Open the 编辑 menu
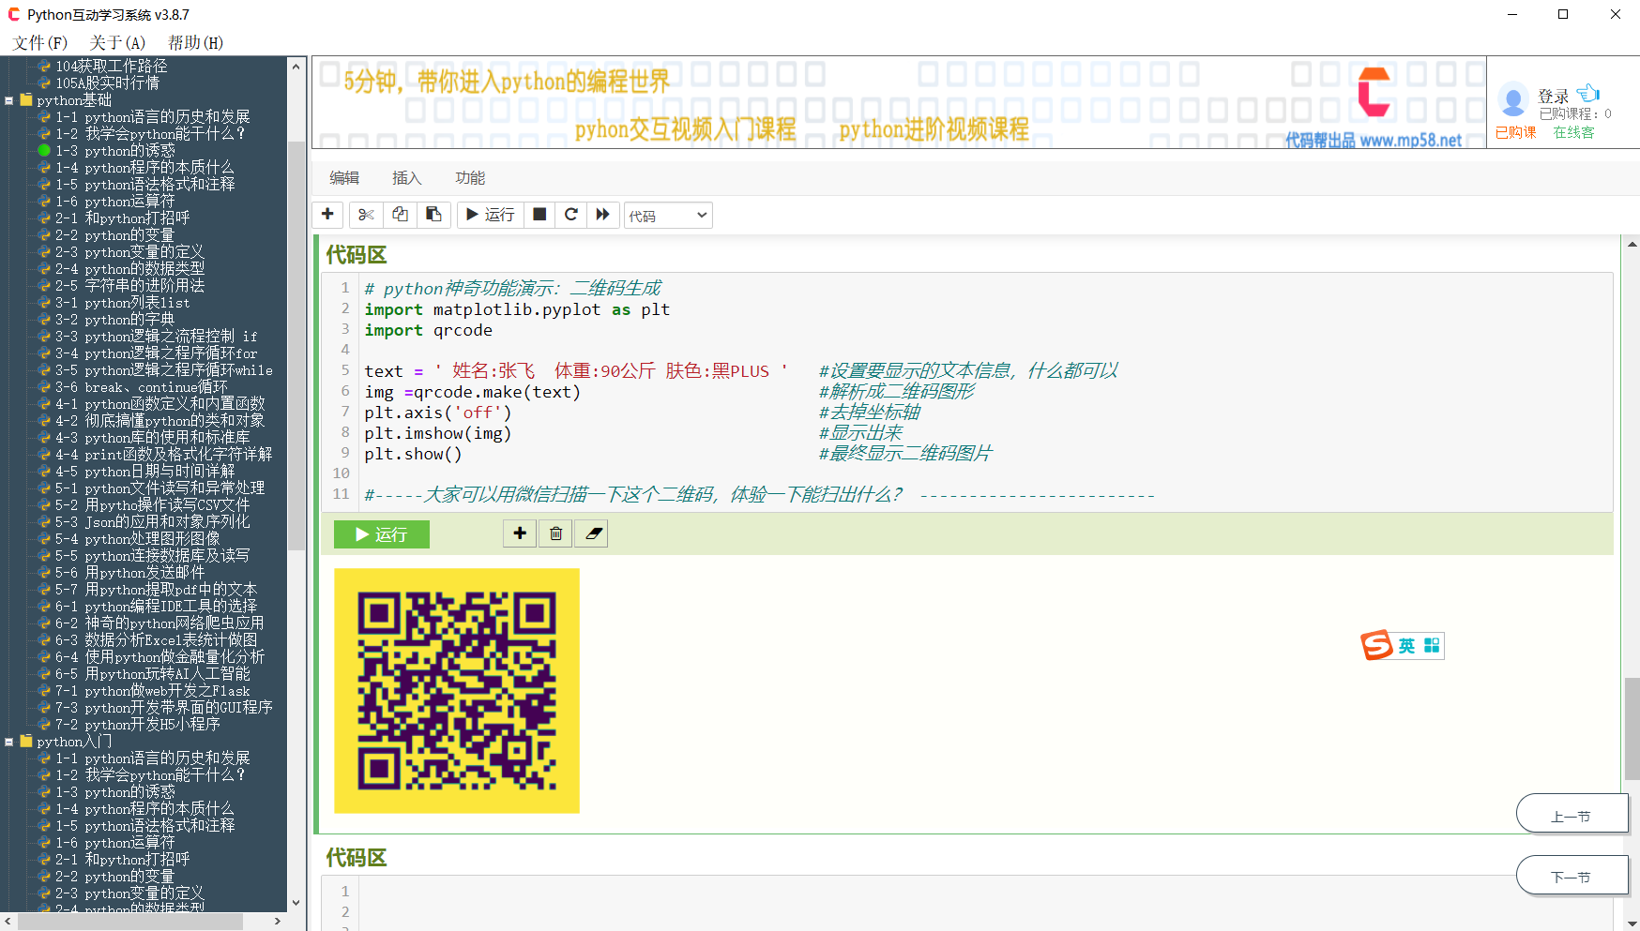The height and width of the screenshot is (931, 1640). tap(344, 177)
